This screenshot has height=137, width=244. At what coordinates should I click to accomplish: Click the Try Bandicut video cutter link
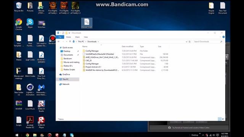[191, 128]
